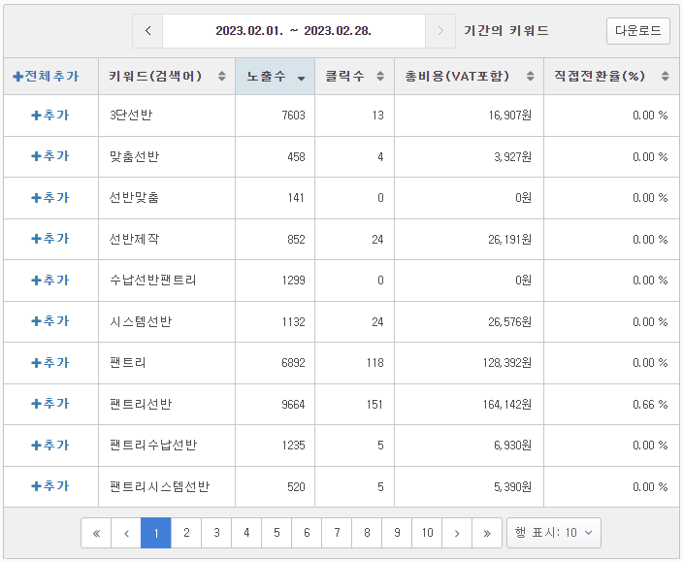Image resolution: width=683 pixels, height=562 pixels.
Task: Go to previous results page arrow
Action: pyautogui.click(x=126, y=533)
